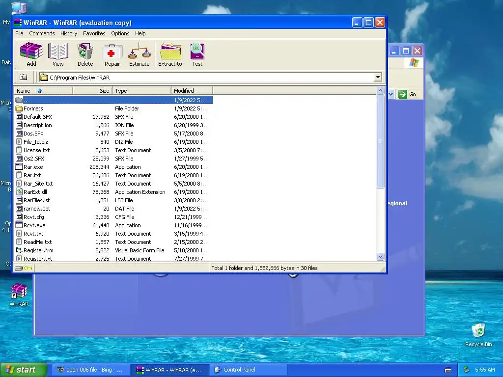Click the tray icon beside the clock
This screenshot has height=377, width=503.
coord(467,370)
